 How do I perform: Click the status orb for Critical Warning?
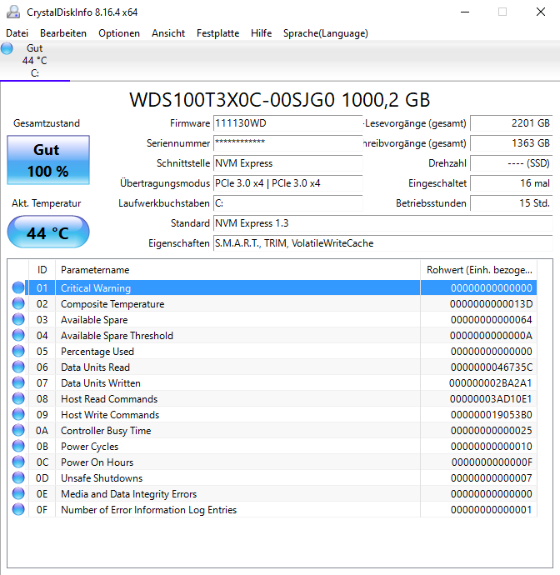pos(18,287)
